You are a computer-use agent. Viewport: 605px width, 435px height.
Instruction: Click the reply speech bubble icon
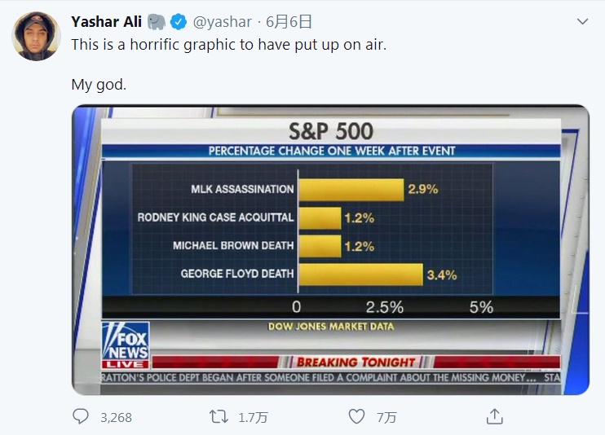[81, 416]
